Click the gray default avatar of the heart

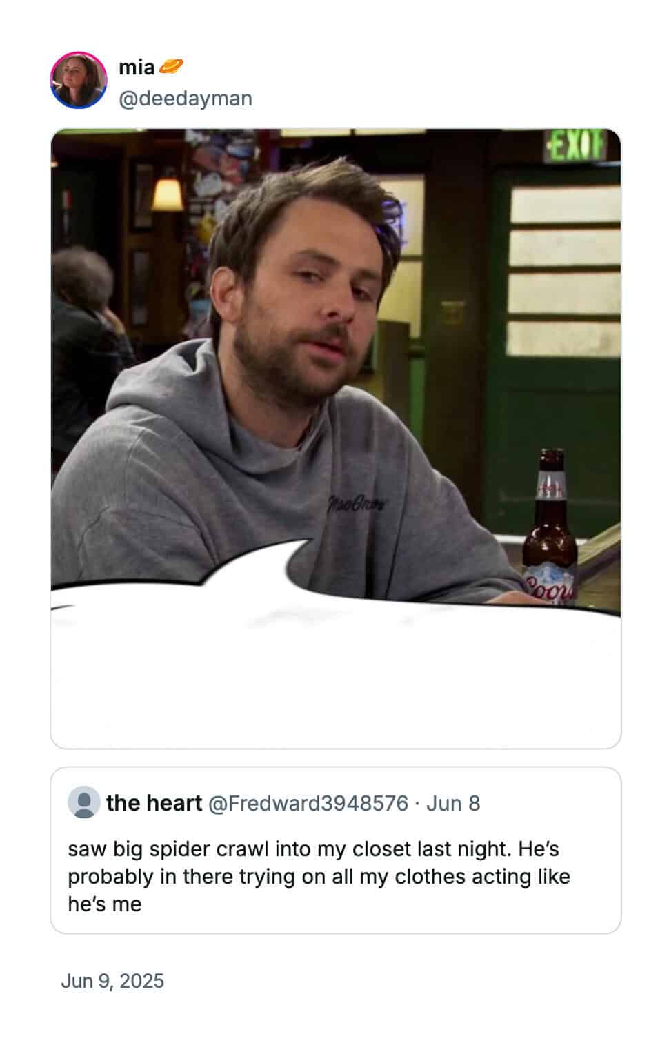coord(84,803)
